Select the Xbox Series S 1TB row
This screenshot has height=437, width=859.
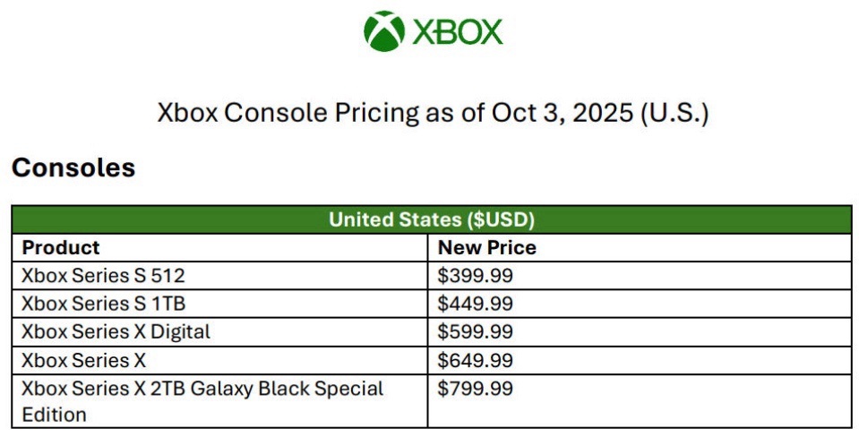click(x=432, y=304)
